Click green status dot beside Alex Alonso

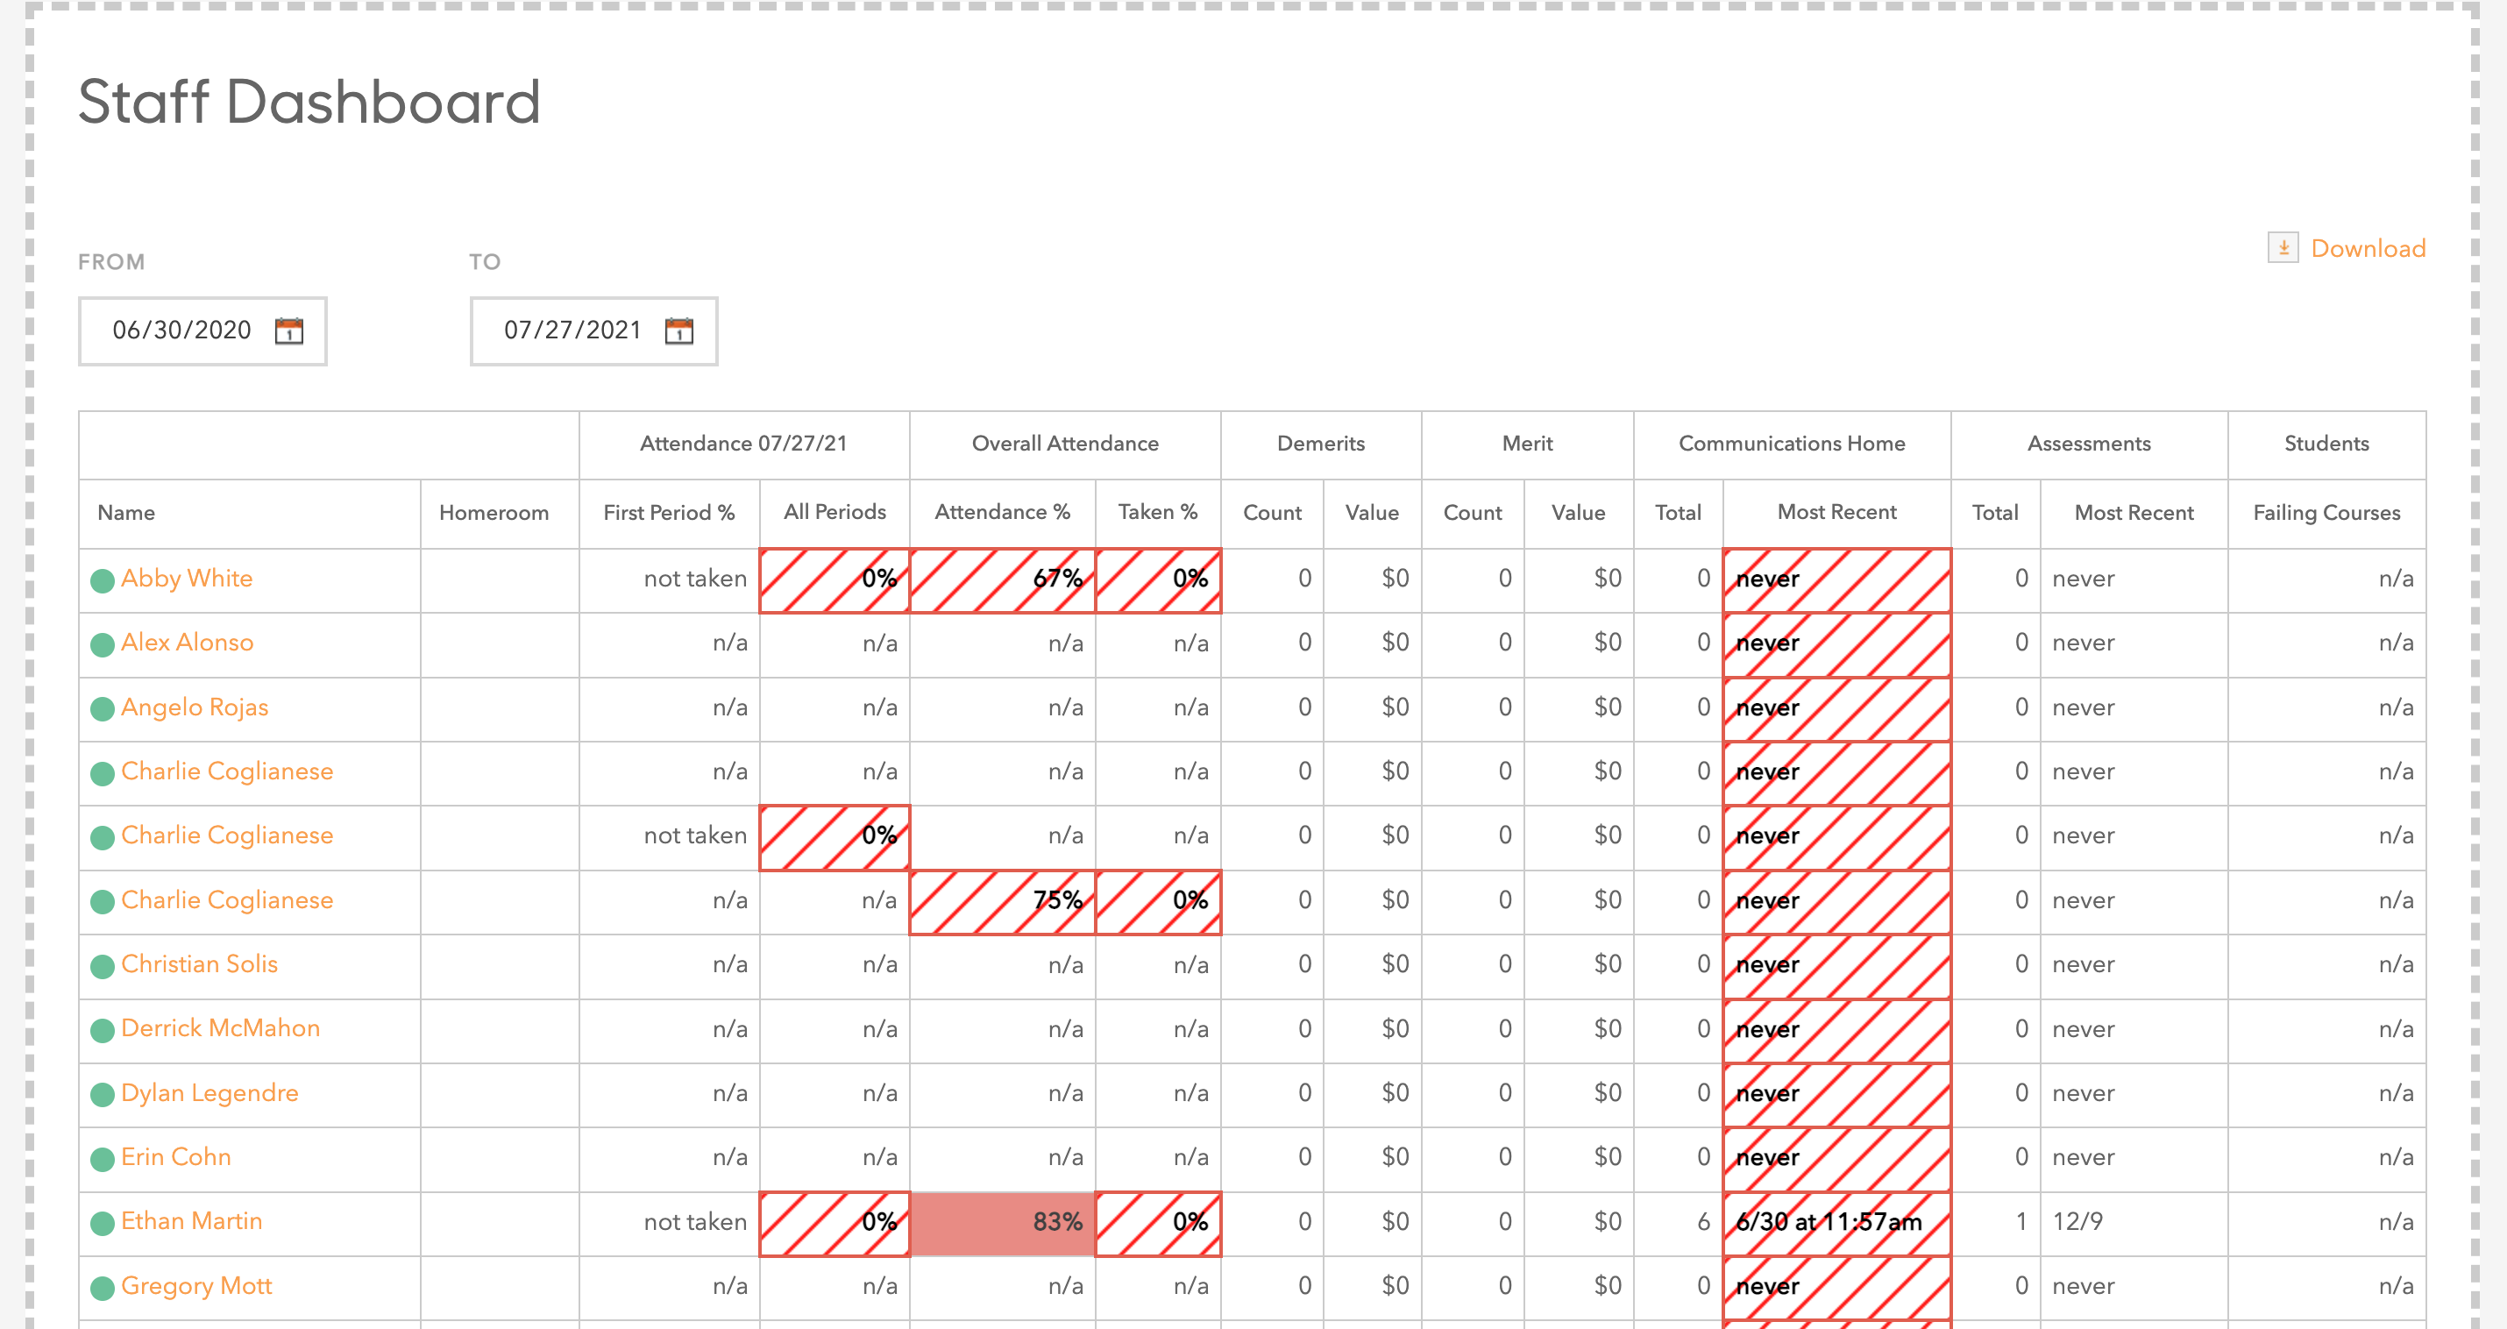coord(103,645)
